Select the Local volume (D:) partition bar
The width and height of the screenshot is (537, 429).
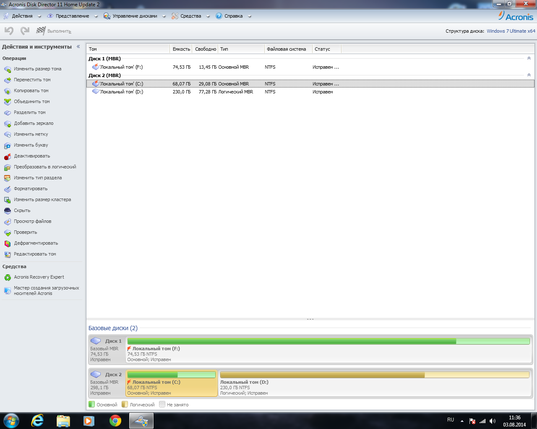(x=374, y=383)
